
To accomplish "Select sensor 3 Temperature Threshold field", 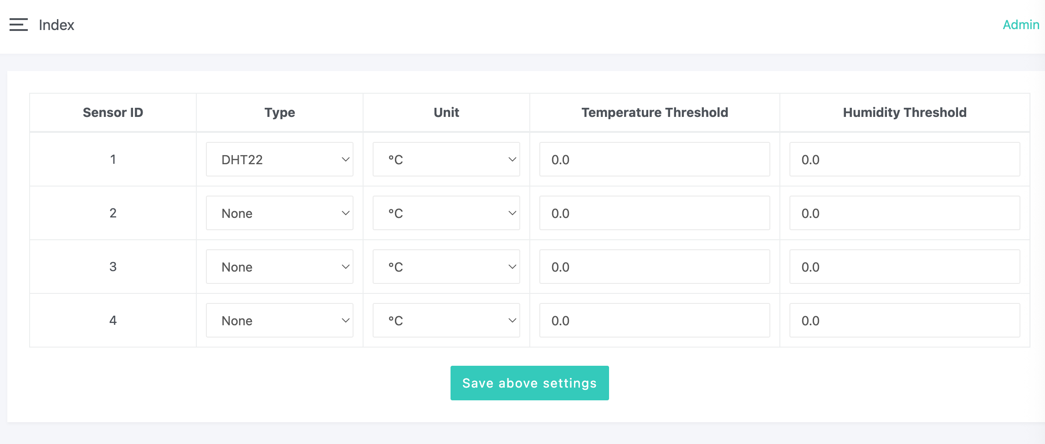I will [654, 267].
